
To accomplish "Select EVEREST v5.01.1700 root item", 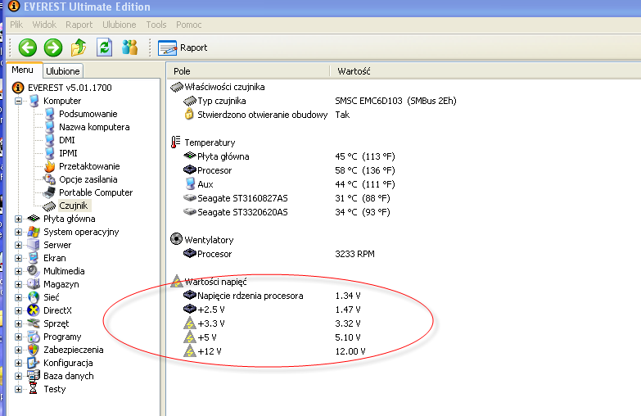I will pos(70,88).
